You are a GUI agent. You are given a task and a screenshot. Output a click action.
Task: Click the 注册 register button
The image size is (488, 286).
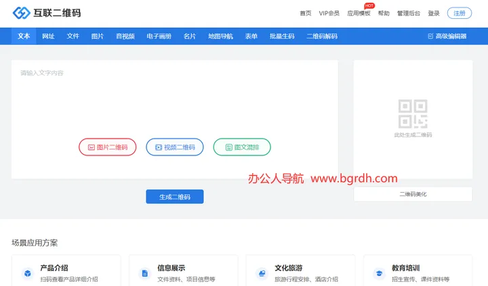pos(460,13)
